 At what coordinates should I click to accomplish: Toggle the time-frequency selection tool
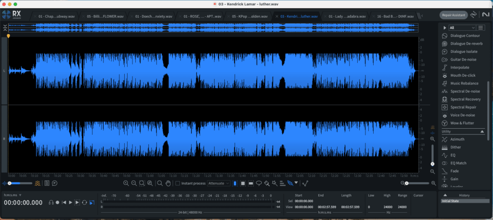243,183
